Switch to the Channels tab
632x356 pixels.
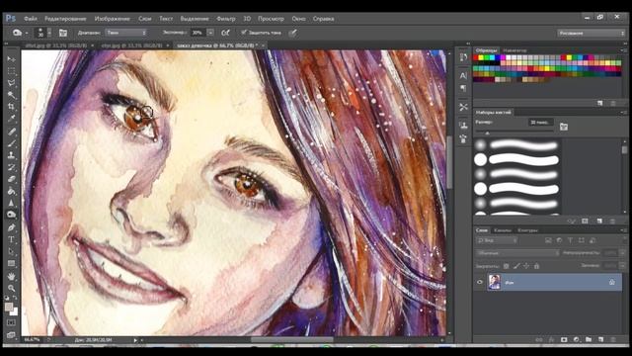(503, 230)
